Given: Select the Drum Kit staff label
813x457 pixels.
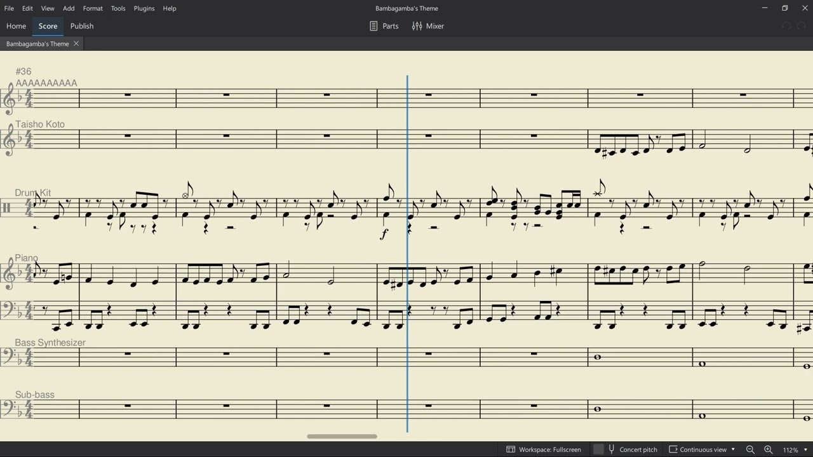Looking at the screenshot, I should click(x=33, y=193).
